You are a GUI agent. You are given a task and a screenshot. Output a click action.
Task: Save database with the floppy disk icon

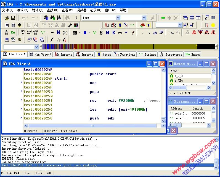pos(13,18)
